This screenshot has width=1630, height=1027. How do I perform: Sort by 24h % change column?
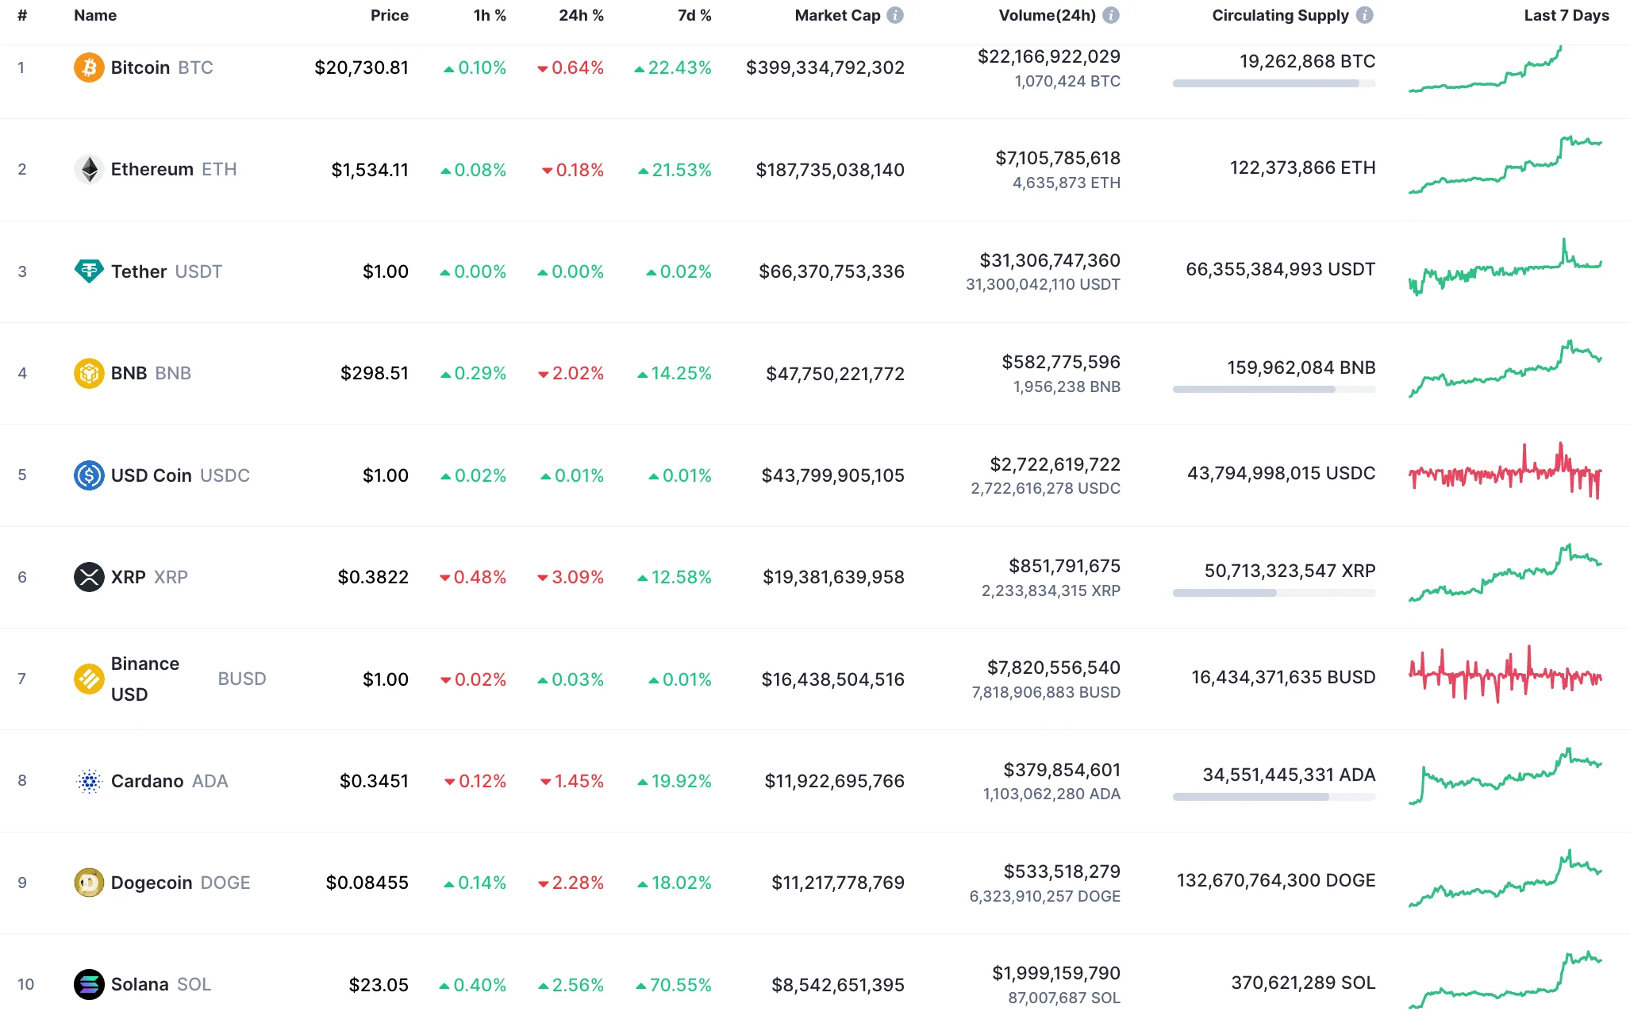[x=581, y=14]
